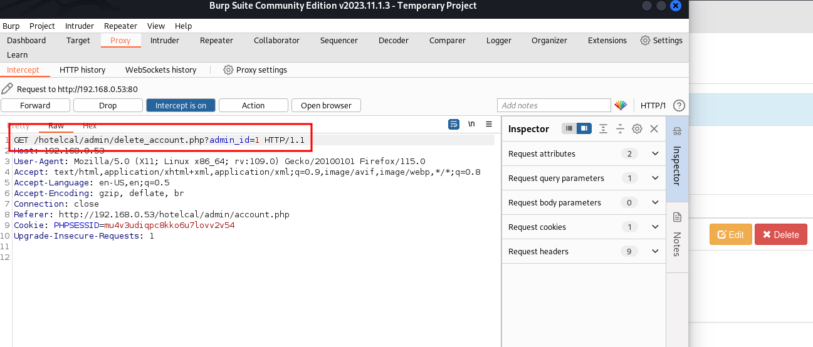Open the Collaborator tab
Image resolution: width=813 pixels, height=347 pixels.
pos(276,40)
